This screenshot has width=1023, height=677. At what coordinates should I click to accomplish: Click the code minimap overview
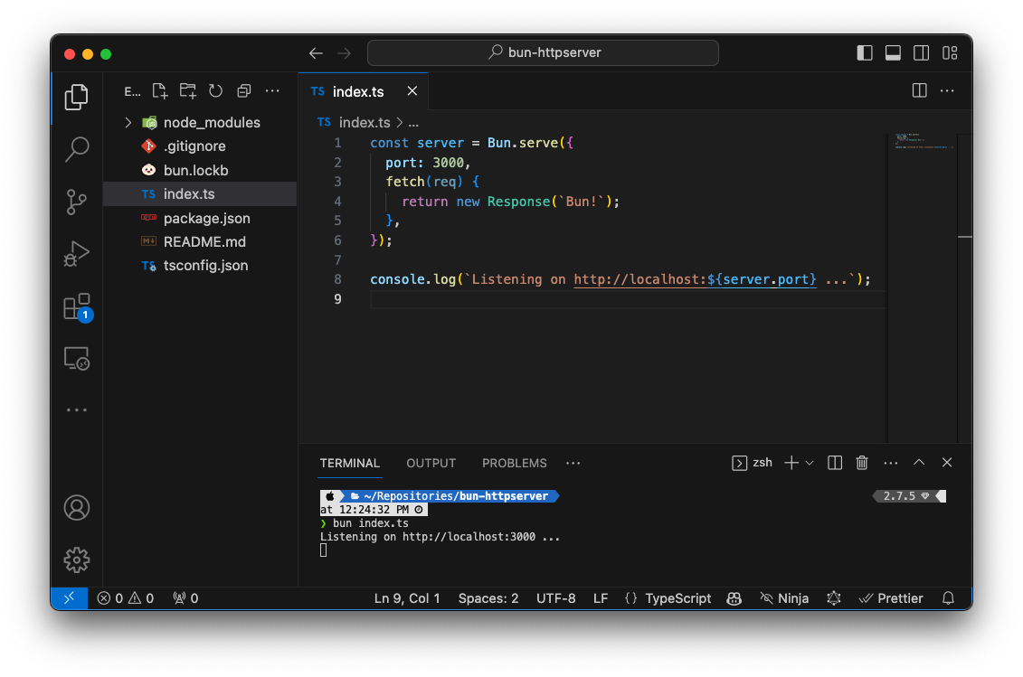click(923, 287)
